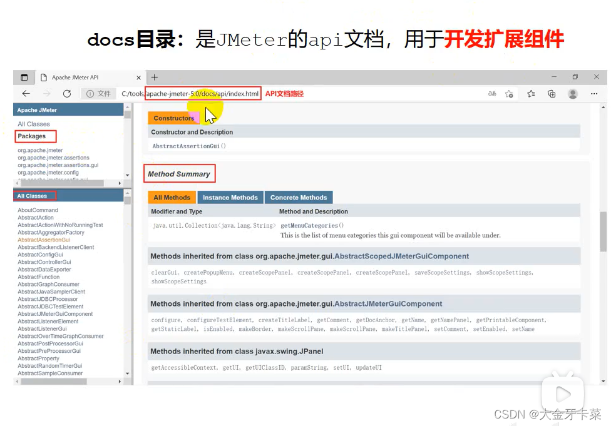Click the saveScopeSettings inherited method
The width and height of the screenshot is (611, 426).
tap(442, 273)
